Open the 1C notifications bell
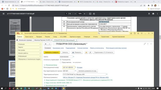 click(x=131, y=33)
